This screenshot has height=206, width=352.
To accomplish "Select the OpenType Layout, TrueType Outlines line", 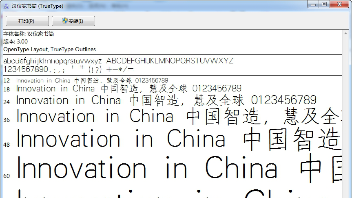I will coord(50,50).
